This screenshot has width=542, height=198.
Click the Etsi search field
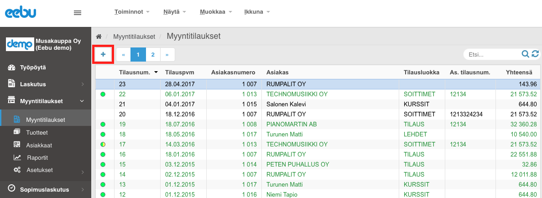tap(493, 54)
